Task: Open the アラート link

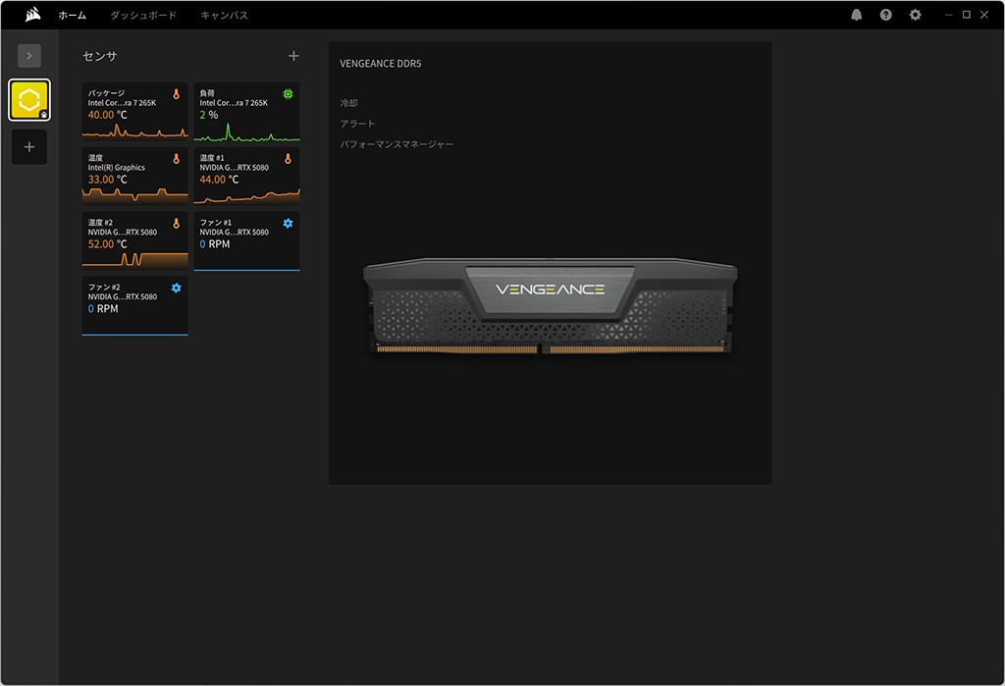Action: (x=357, y=124)
